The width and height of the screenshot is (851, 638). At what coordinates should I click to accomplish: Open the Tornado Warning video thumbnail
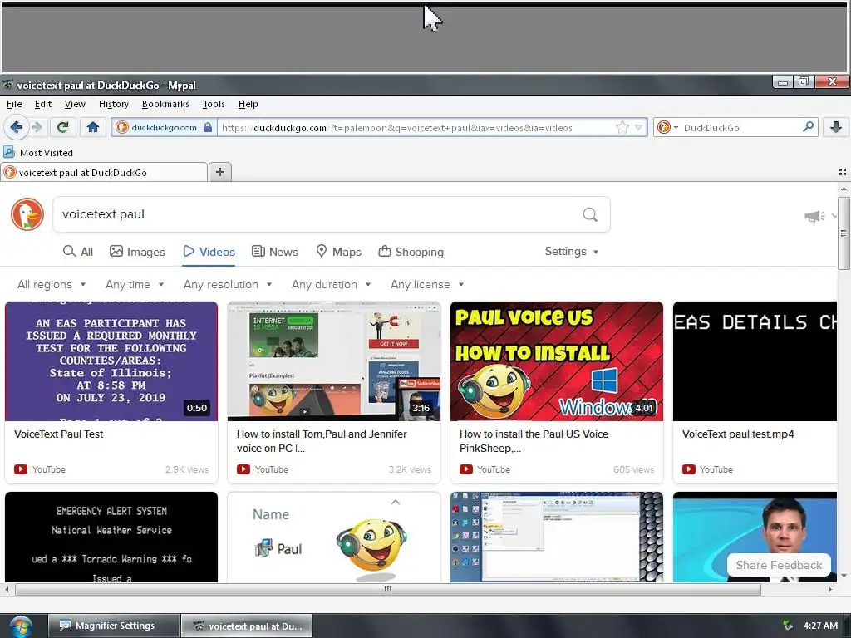(x=111, y=537)
